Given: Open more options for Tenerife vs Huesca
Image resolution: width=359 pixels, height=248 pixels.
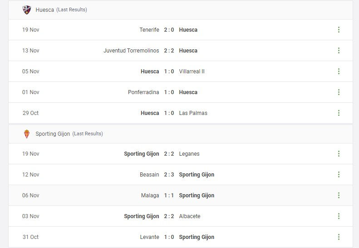Looking at the screenshot, I should (339, 30).
